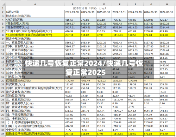The height and width of the screenshot is (137, 176).
Task: Select column C header
Action: (x=88, y=4)
